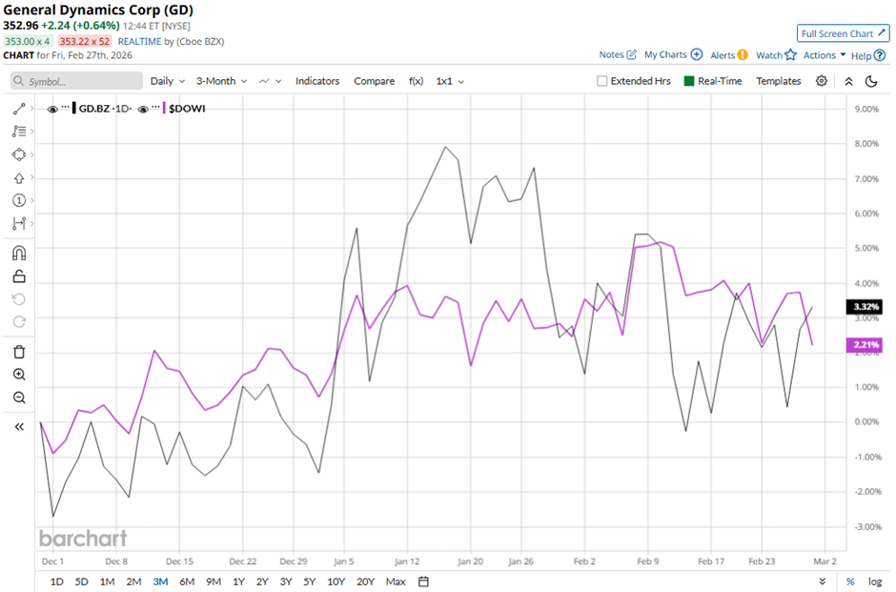Toggle the Real-Time checkbox
Screen dimensions: 896x592
tap(689, 81)
